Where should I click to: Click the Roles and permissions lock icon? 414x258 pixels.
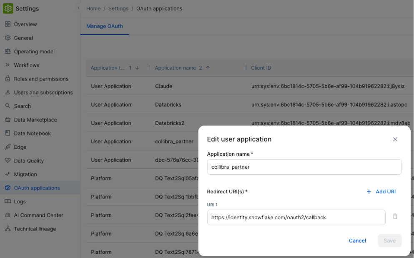(8, 79)
